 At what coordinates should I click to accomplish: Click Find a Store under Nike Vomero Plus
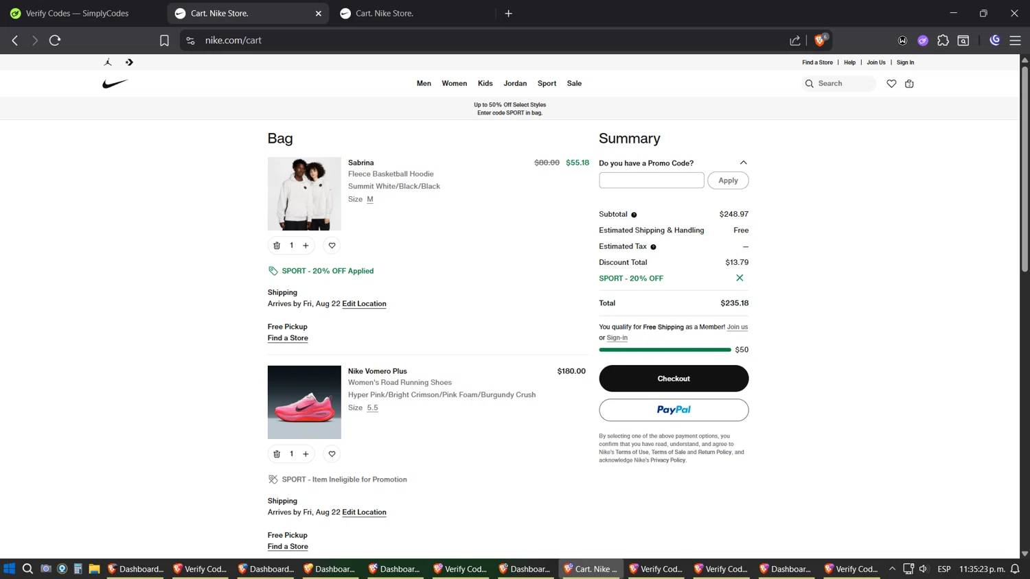[288, 547]
